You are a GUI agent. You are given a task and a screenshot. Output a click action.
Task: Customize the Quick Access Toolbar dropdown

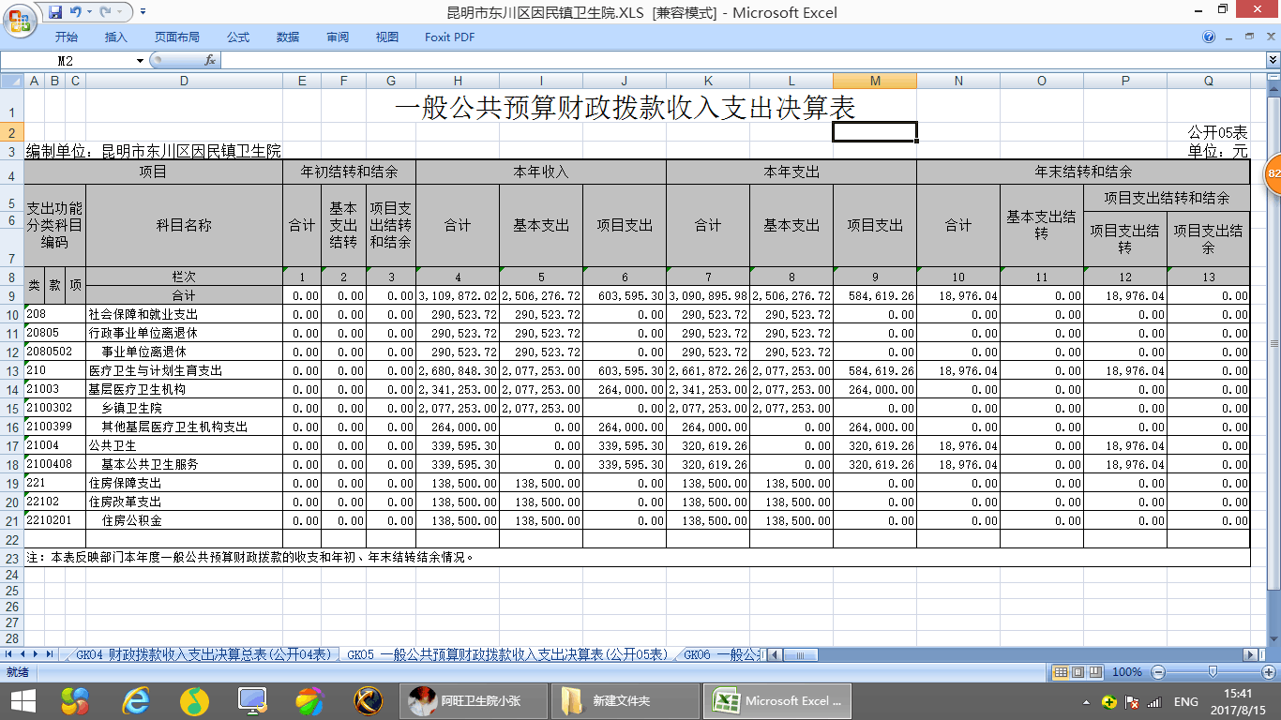[x=143, y=12]
